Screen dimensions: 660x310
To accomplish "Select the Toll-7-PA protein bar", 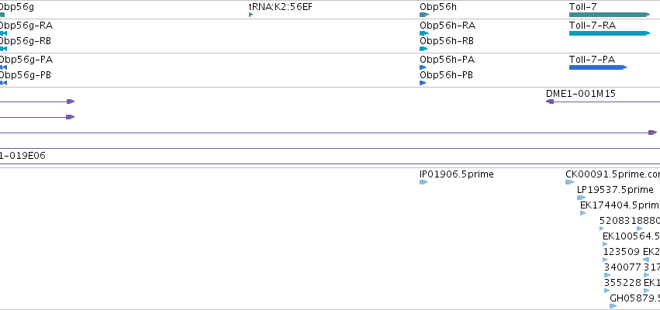I will tap(598, 67).
